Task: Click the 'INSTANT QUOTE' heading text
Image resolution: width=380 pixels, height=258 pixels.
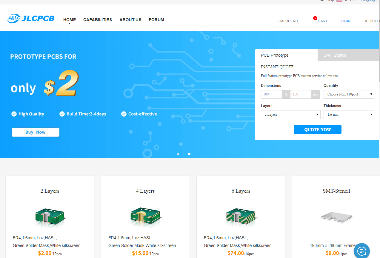Action: click(277, 67)
